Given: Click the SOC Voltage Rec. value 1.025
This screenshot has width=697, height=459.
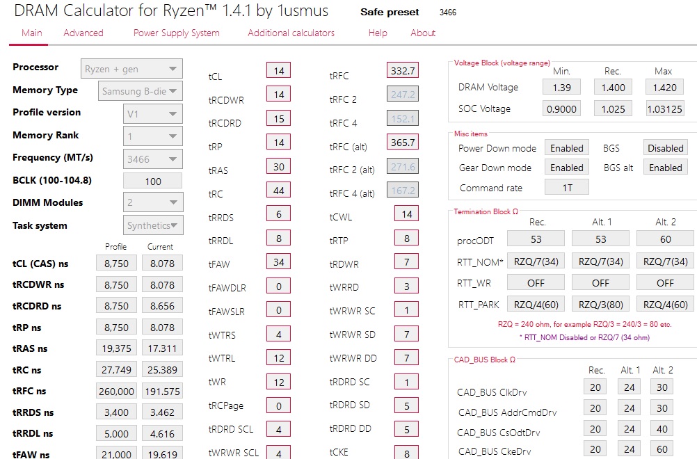Looking at the screenshot, I should tap(613, 109).
